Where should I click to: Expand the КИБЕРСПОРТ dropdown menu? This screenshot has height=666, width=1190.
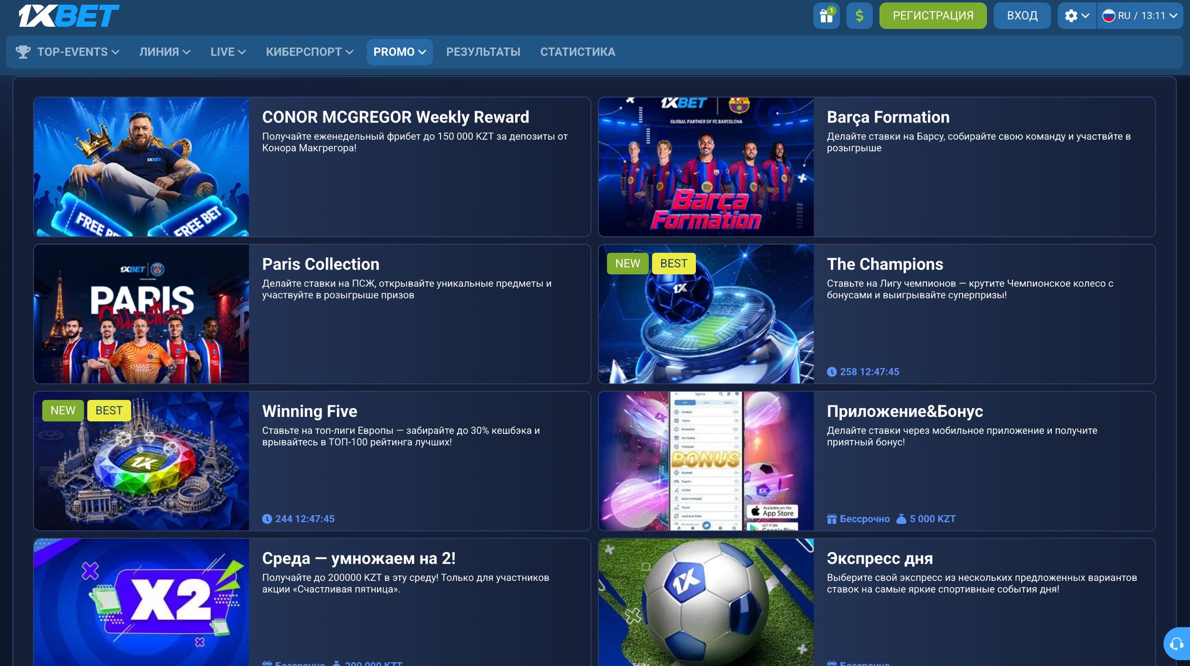click(310, 52)
